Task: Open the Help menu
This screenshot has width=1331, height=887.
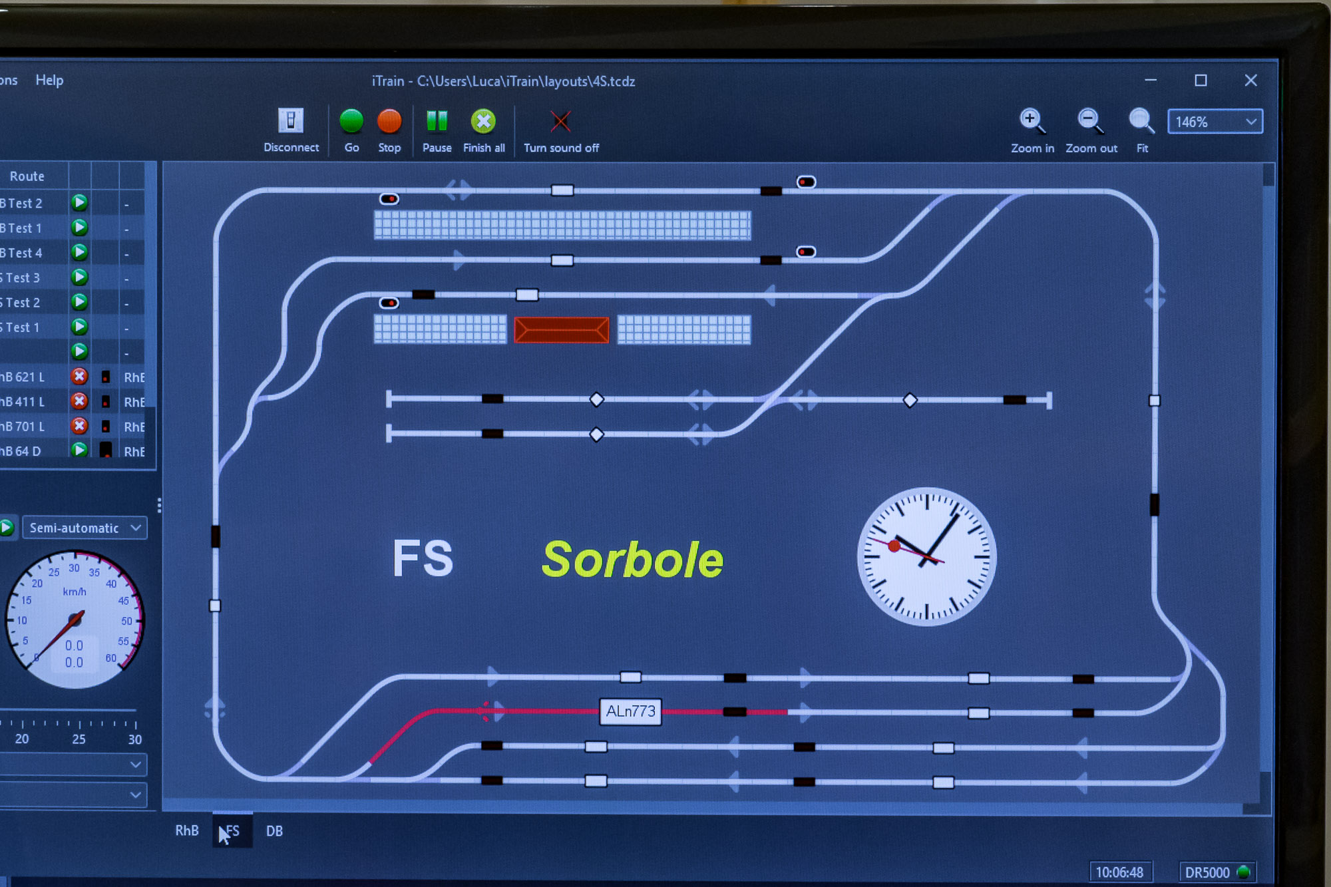Action: 49,81
